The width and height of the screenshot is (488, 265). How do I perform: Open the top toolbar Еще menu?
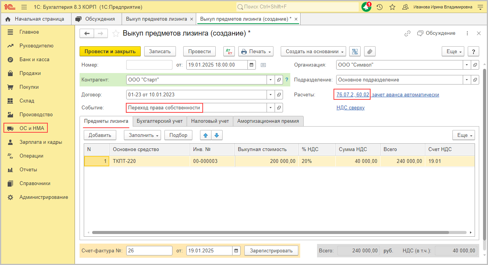click(x=453, y=51)
